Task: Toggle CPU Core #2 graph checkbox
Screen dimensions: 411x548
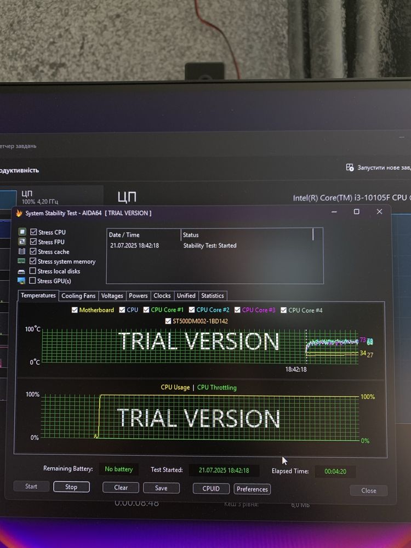Action: click(192, 310)
